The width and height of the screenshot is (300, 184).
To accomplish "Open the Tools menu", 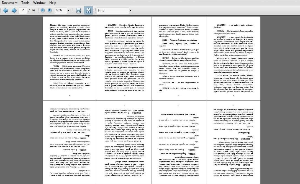I will pos(25,2).
